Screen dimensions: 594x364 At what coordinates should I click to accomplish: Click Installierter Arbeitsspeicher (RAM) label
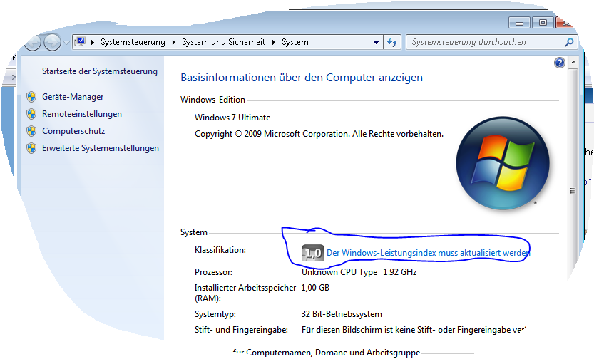point(245,293)
